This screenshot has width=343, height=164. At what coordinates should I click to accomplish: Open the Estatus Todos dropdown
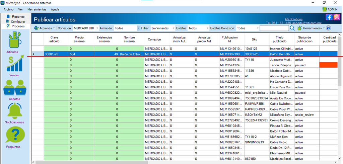click(198, 28)
